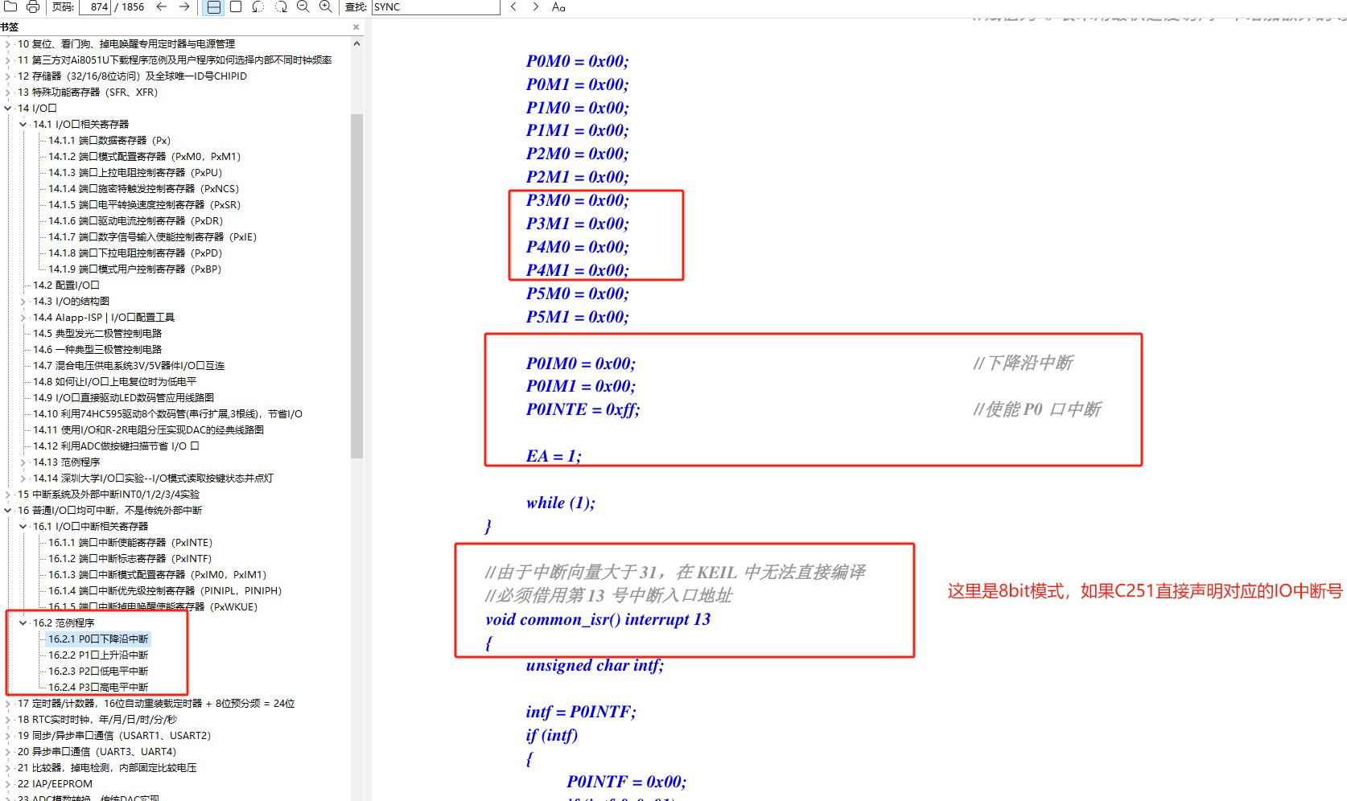
Task: Open bookmark 16.2.1 P0口下降沿中断
Action: coord(98,639)
